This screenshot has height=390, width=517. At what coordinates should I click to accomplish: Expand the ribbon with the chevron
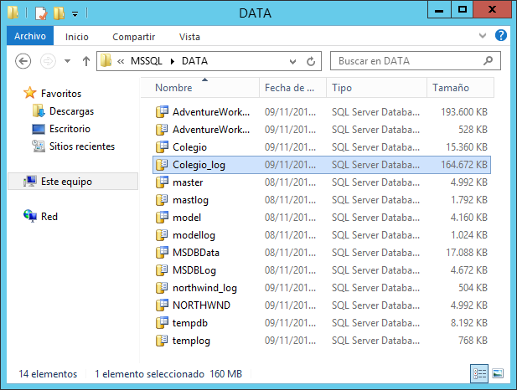483,35
